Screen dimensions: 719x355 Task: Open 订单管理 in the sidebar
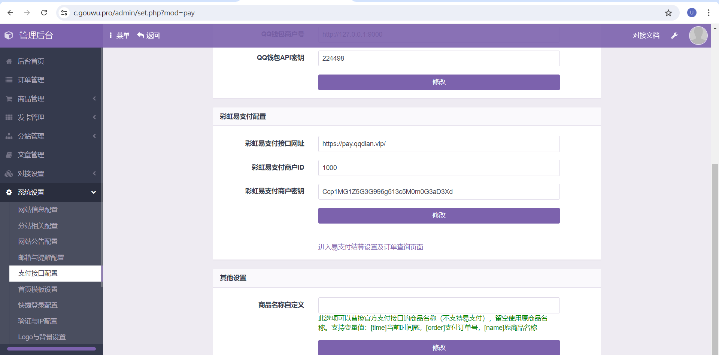31,80
